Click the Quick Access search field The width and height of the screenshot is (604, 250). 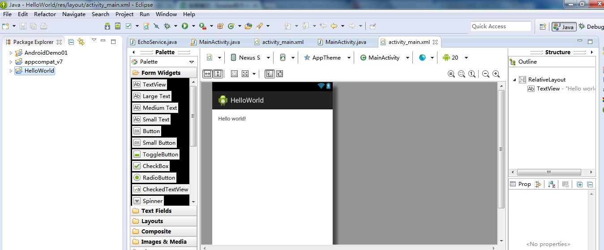pos(501,26)
